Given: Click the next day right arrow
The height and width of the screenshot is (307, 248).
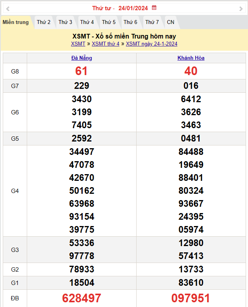Looking at the screenshot, I should [241, 8].
